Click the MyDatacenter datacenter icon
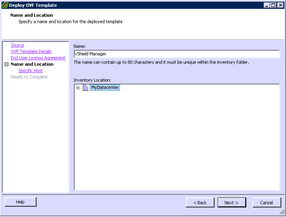The height and width of the screenshot is (217, 286). (85, 88)
